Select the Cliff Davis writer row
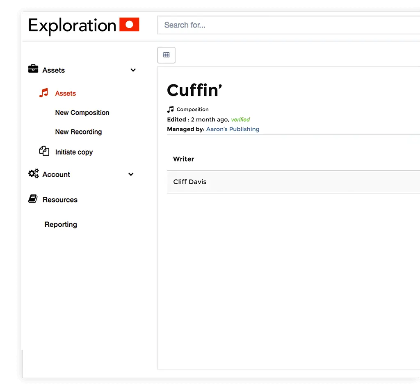Screen dimensions: 420x392 [x=189, y=182]
